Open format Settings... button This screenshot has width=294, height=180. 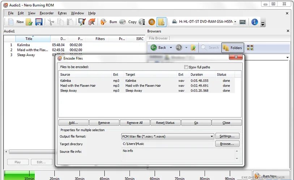click(227, 136)
